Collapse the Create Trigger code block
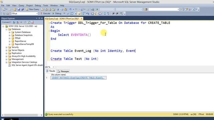 49,23
